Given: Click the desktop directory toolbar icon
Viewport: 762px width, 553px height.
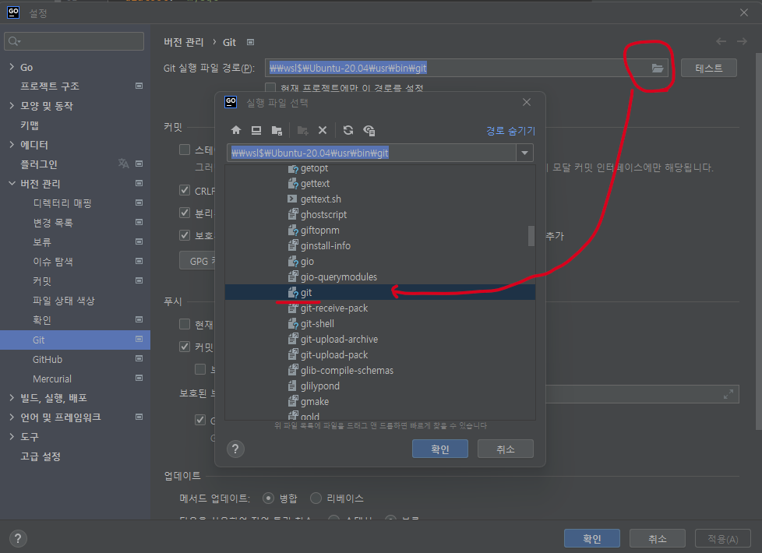Looking at the screenshot, I should 256,130.
